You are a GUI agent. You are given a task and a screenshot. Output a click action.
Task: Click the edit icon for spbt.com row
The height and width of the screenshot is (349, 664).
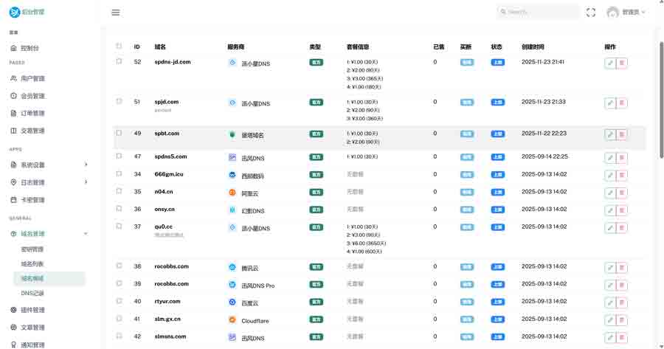point(609,134)
